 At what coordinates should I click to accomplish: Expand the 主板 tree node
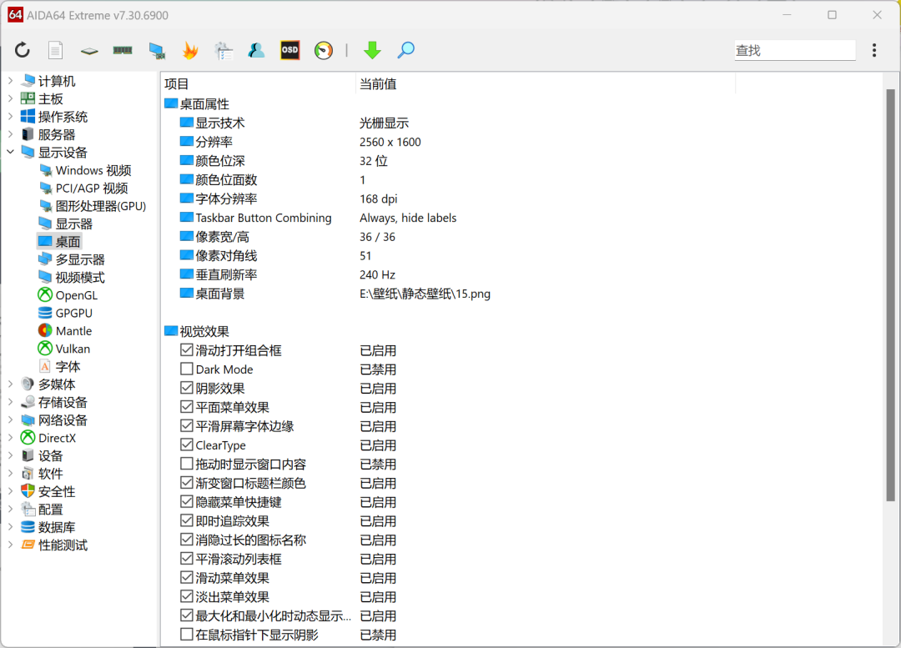click(x=10, y=98)
